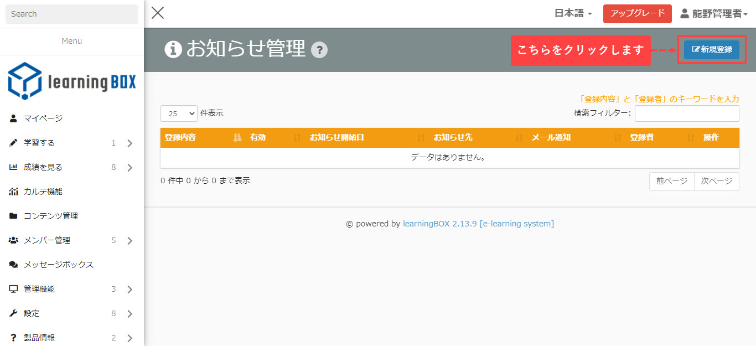Image resolution: width=756 pixels, height=346 pixels.
Task: Open マイページ in the sidebar
Action: tap(43, 118)
